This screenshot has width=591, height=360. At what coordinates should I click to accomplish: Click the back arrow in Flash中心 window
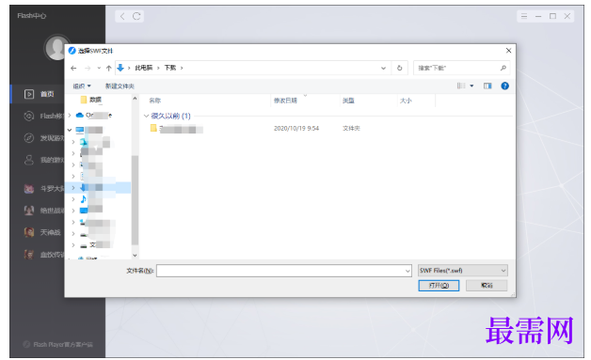[x=122, y=16]
